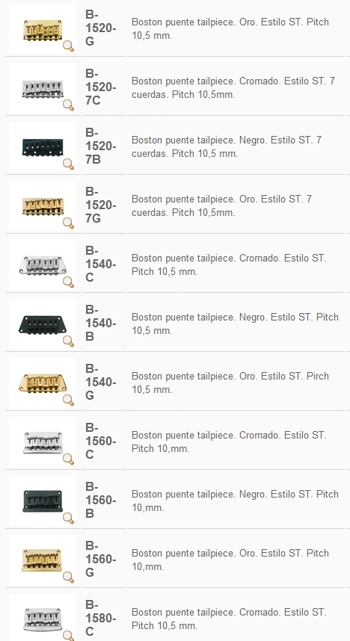This screenshot has height=641, width=350.
Task: Zoom the B-1520-7B black bridge image
Action: (68, 164)
